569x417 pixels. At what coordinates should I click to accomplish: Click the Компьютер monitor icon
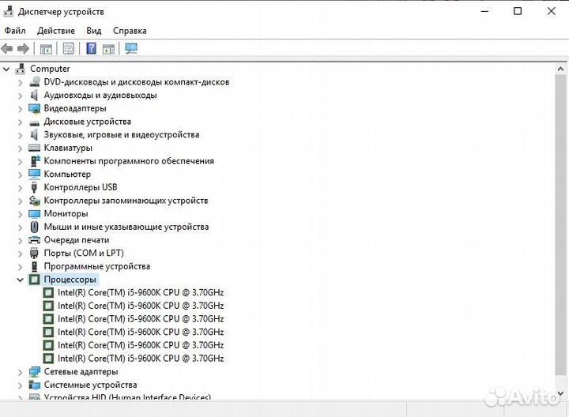35,174
